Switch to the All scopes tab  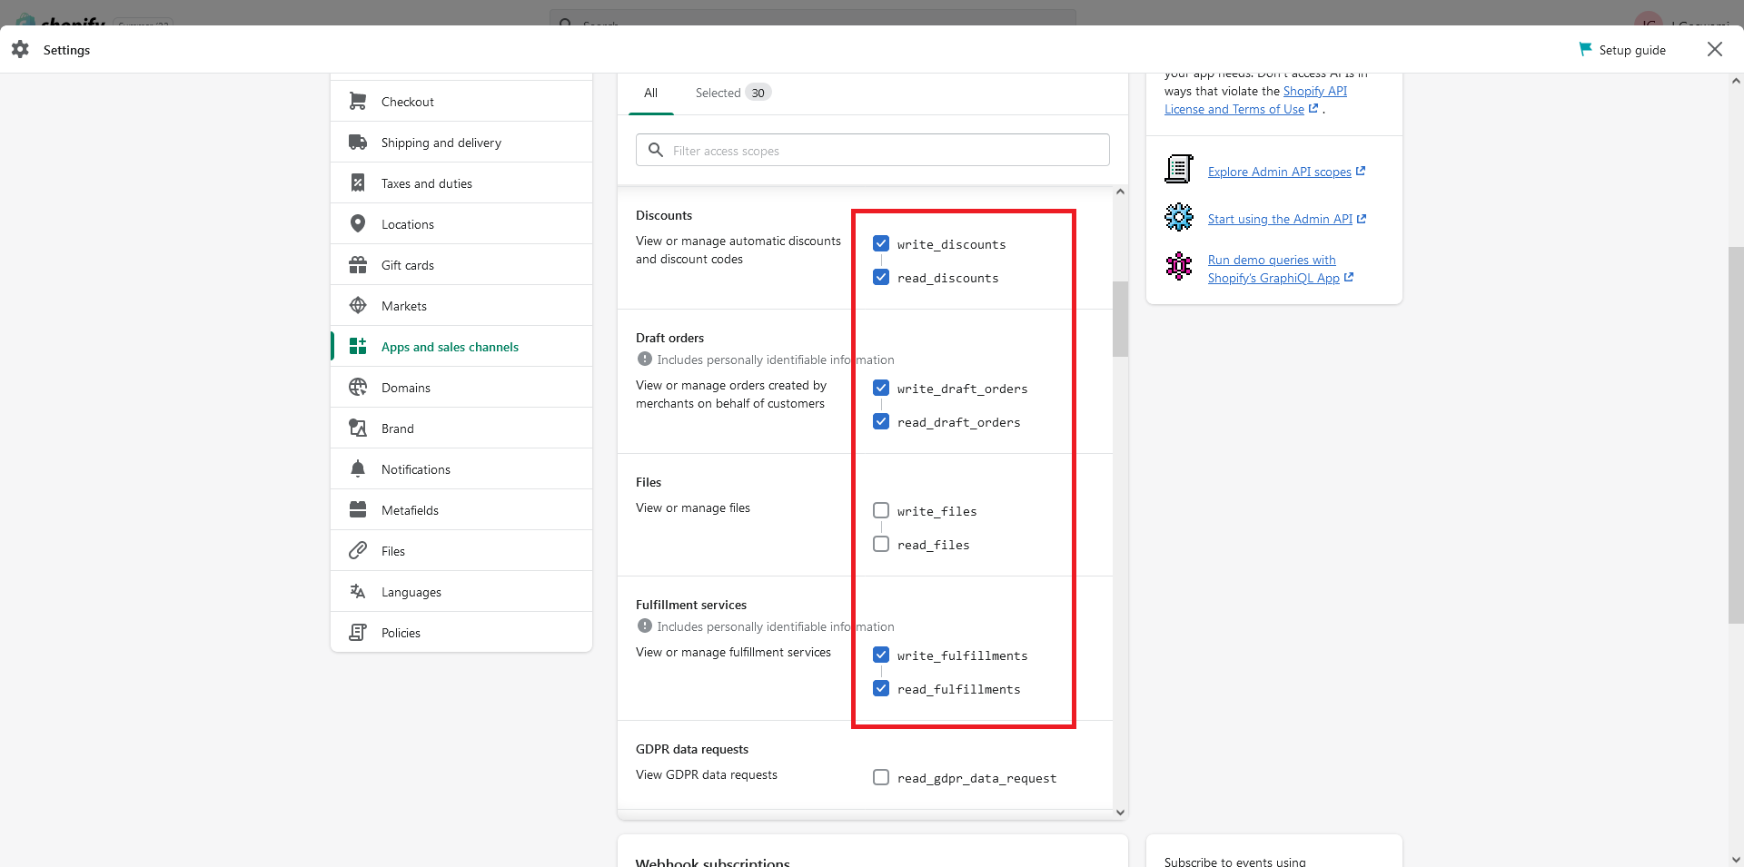point(650,93)
